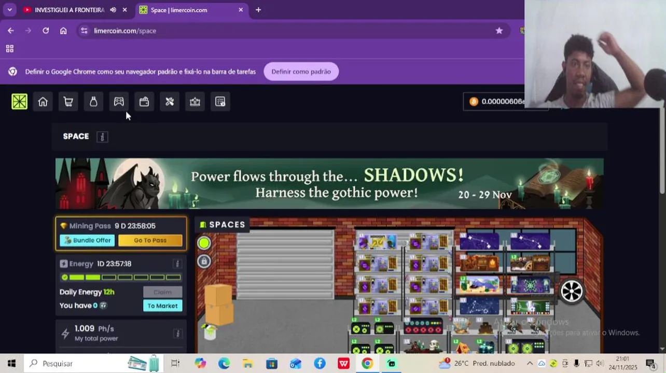
Task: Open Microsoft Store from the taskbar
Action: (272, 363)
